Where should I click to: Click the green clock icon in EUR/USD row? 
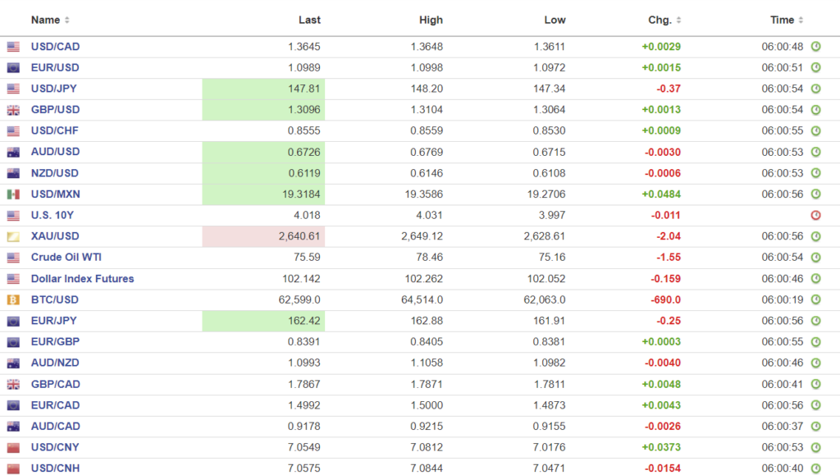coord(815,68)
